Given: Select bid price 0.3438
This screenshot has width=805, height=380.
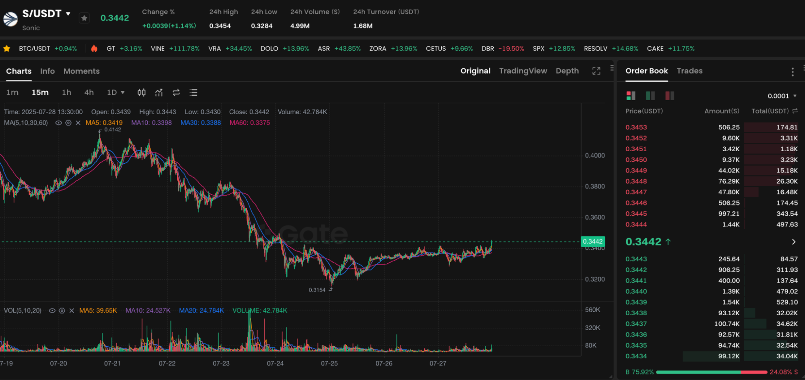Looking at the screenshot, I should click(636, 313).
